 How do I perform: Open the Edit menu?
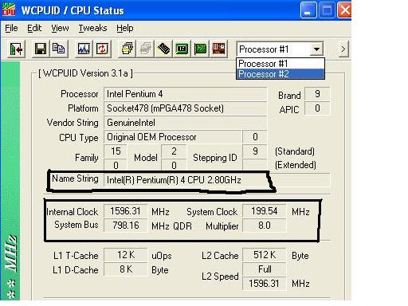click(34, 28)
